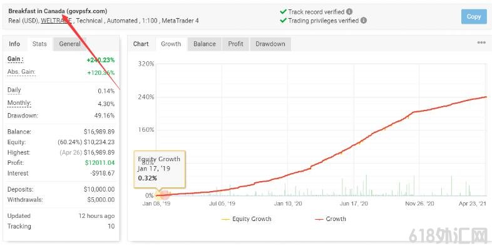Click the underlined Abs. Gain label

21,72
